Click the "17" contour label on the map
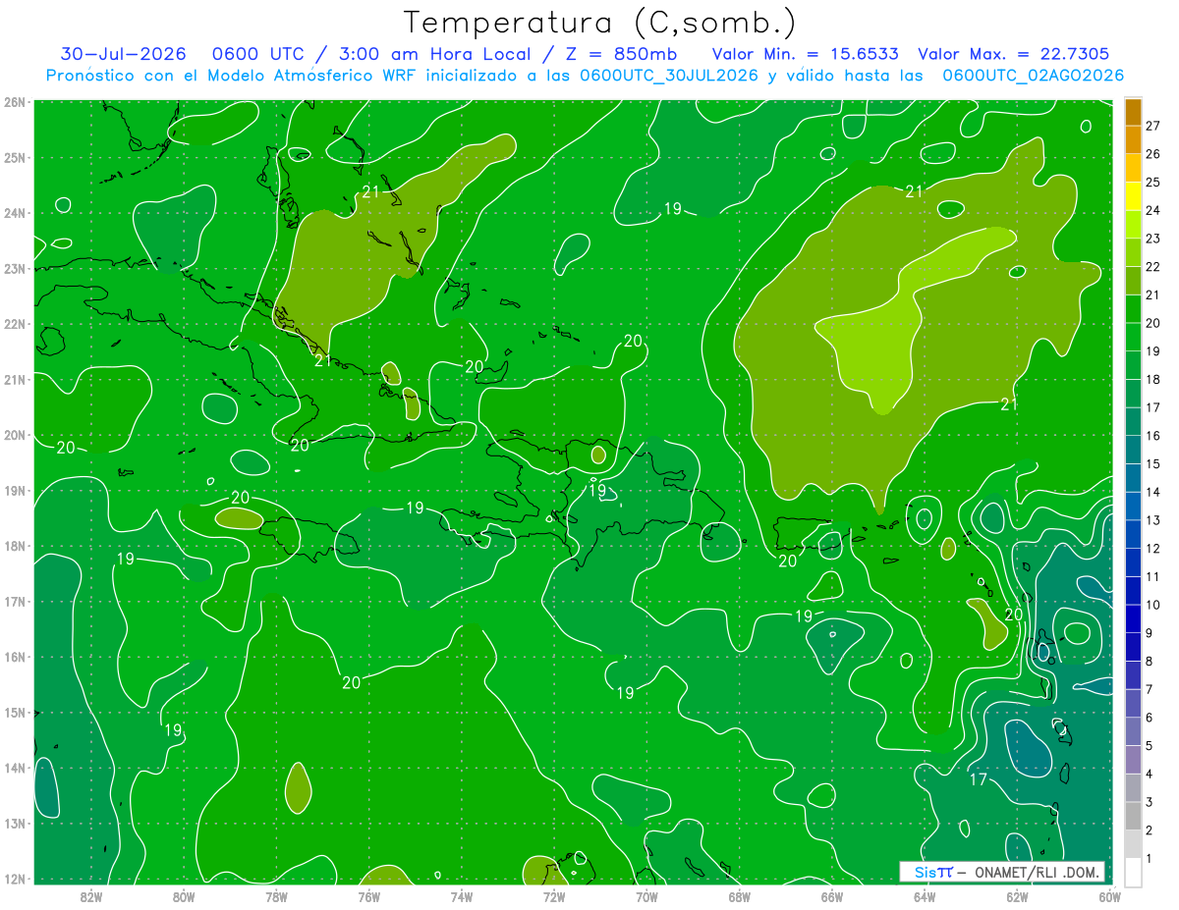1179x910 pixels. (978, 779)
